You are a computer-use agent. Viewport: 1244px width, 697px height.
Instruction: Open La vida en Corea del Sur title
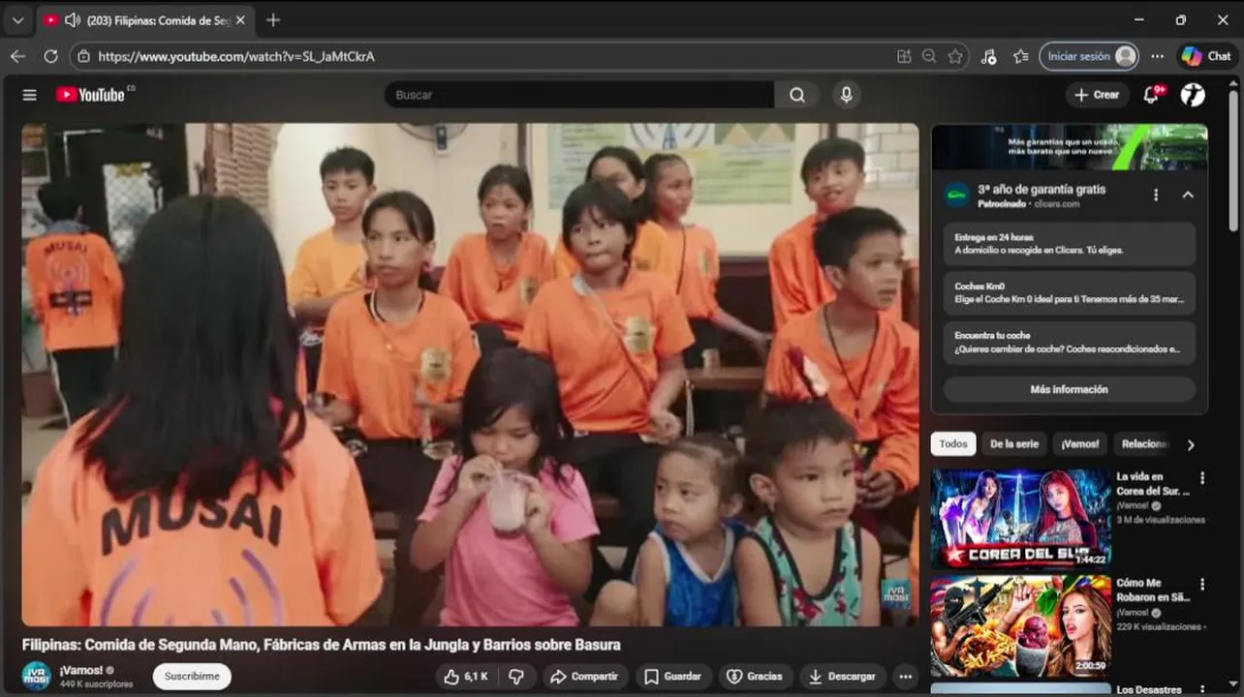click(1153, 484)
